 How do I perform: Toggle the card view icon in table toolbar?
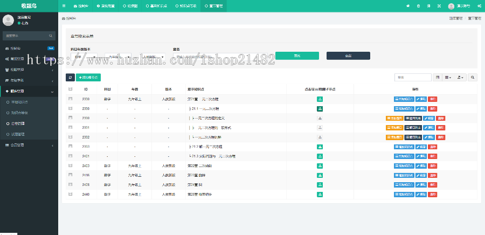point(438,77)
